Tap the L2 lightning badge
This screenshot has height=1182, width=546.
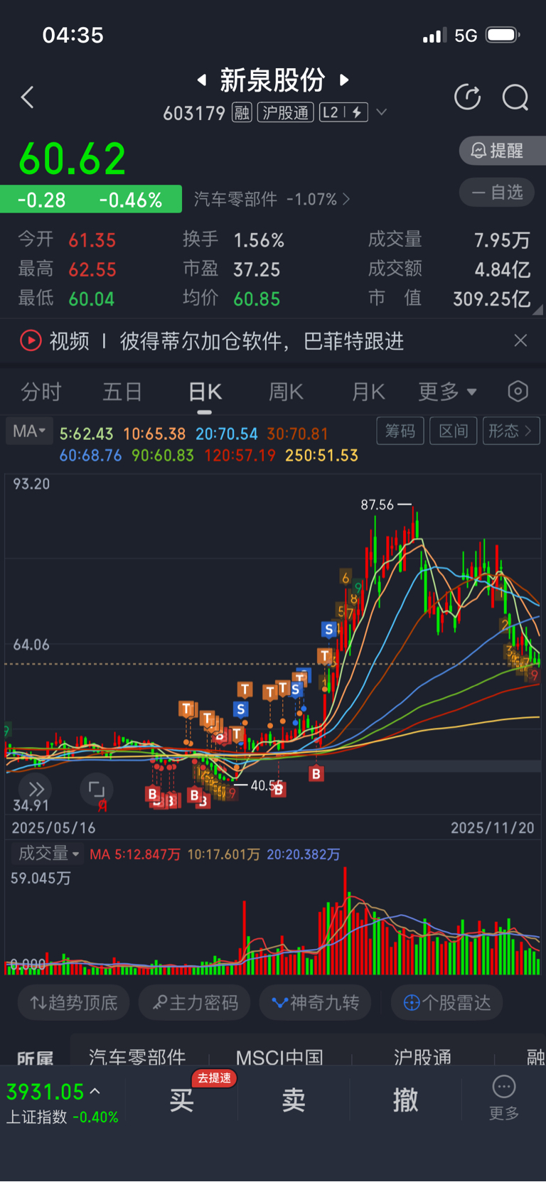click(343, 112)
